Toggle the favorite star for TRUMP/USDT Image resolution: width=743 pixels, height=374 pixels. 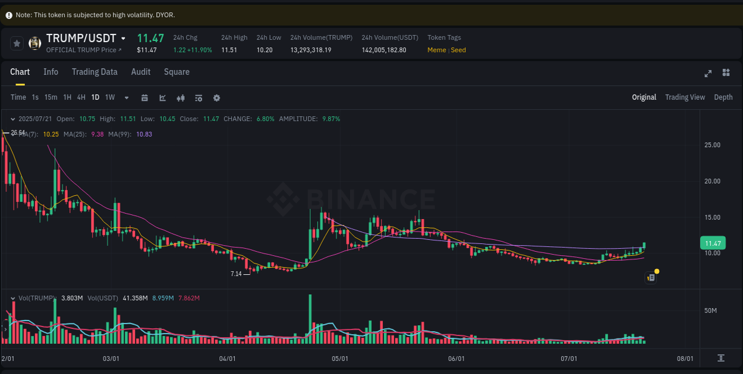pyautogui.click(x=17, y=43)
